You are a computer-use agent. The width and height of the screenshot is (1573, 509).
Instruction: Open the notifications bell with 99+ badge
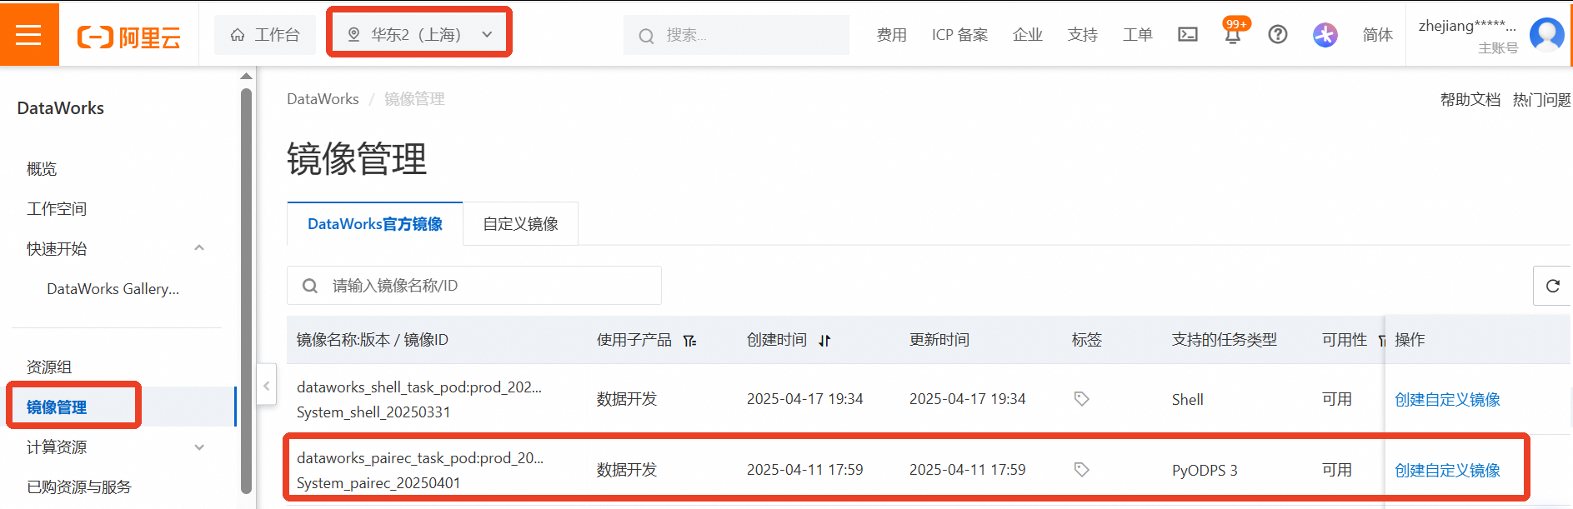[x=1233, y=33]
